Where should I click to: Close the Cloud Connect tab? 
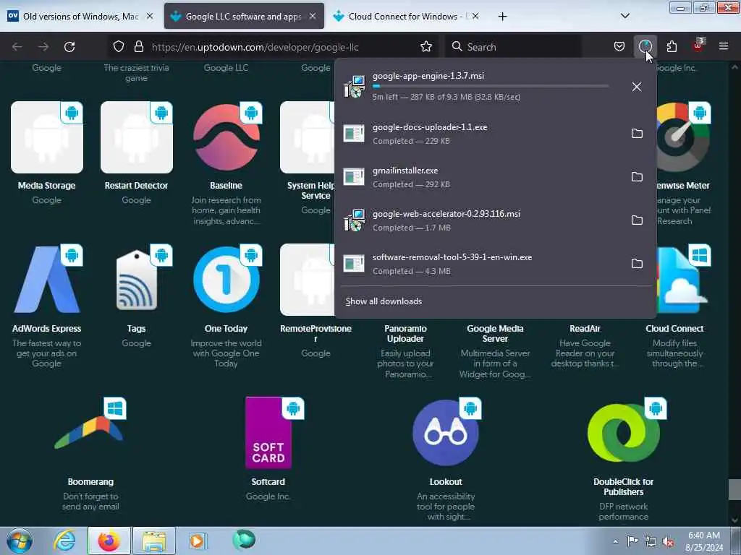click(475, 16)
